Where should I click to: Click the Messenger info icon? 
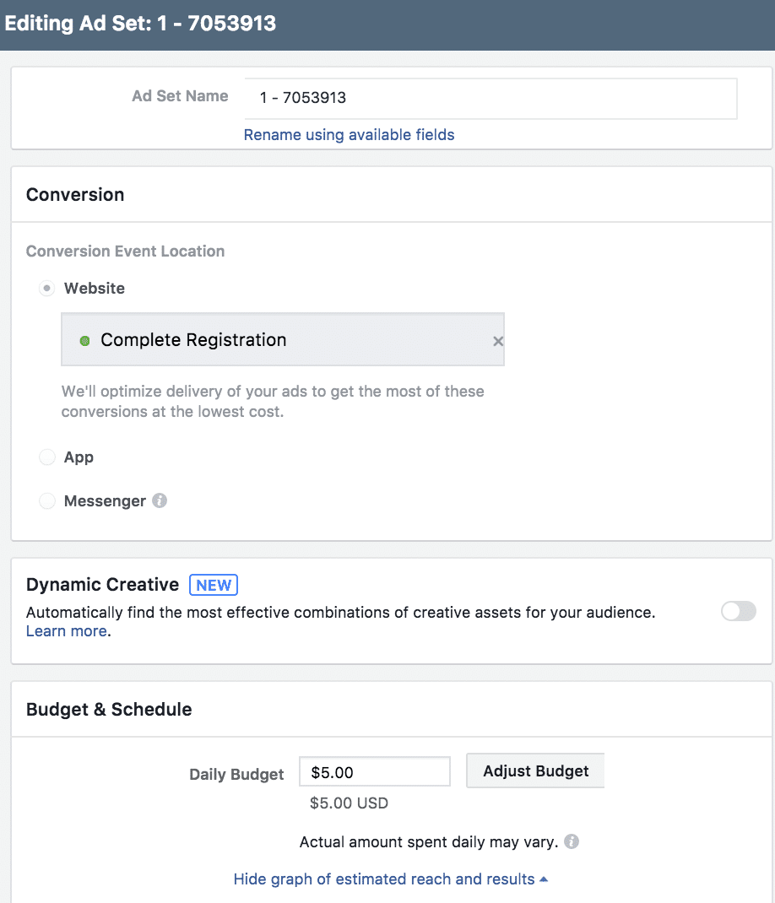160,500
